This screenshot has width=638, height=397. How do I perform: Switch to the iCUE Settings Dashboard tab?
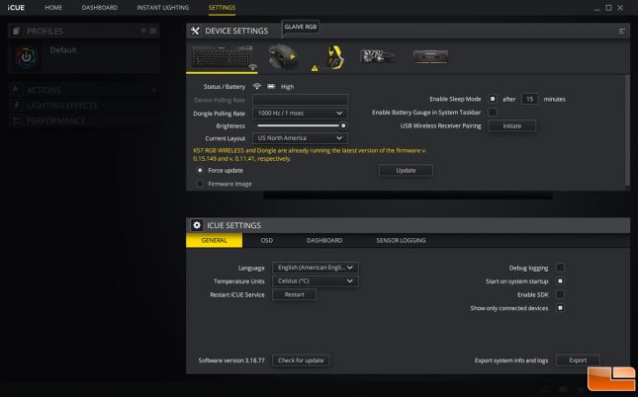point(324,240)
